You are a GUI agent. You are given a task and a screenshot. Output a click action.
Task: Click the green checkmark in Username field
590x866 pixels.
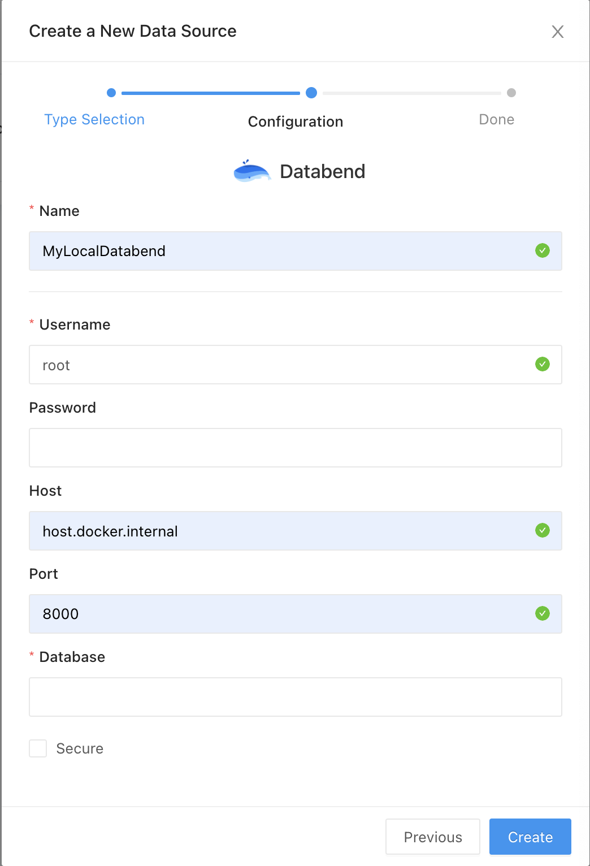tap(542, 364)
